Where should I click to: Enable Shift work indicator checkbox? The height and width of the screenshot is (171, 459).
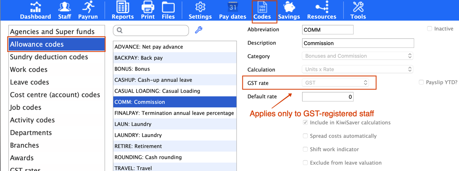tap(305, 149)
